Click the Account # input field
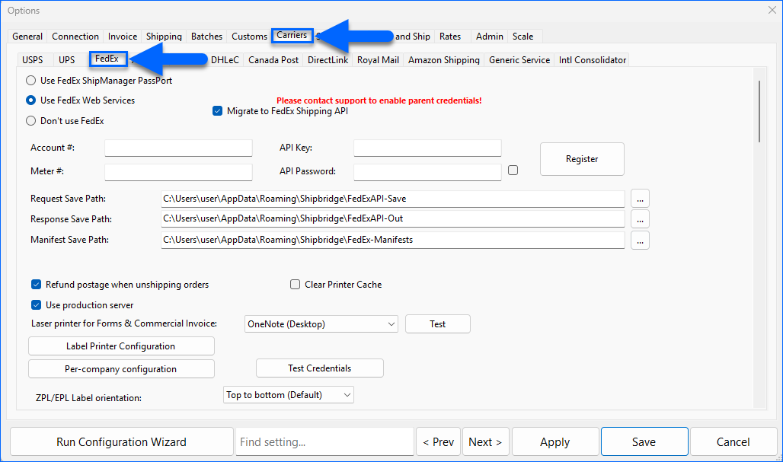This screenshot has width=783, height=462. 178,148
